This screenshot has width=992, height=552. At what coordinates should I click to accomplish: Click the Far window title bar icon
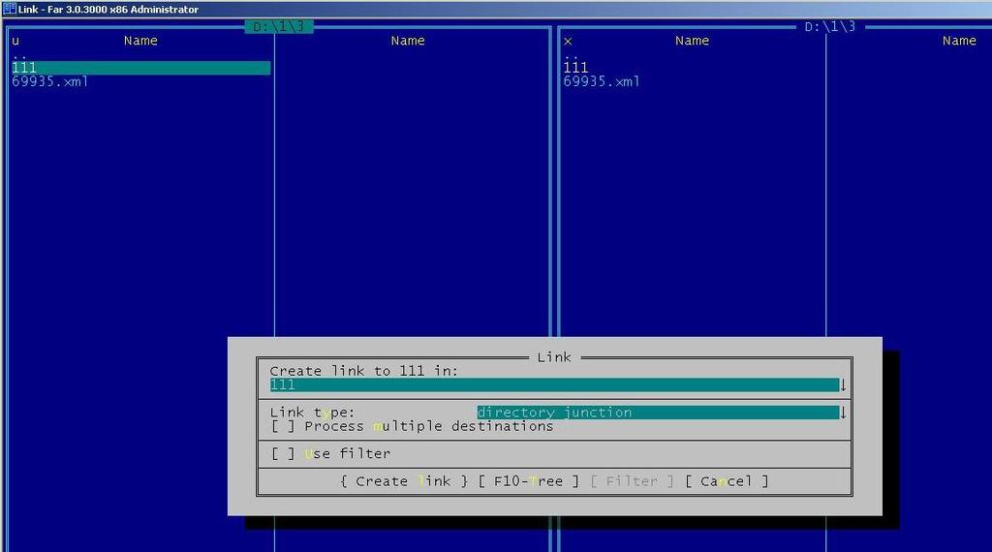point(9,9)
